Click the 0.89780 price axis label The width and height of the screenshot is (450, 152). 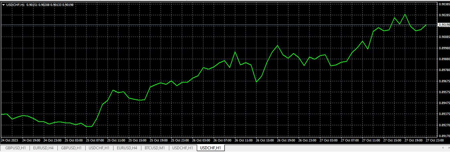pyautogui.click(x=444, y=70)
